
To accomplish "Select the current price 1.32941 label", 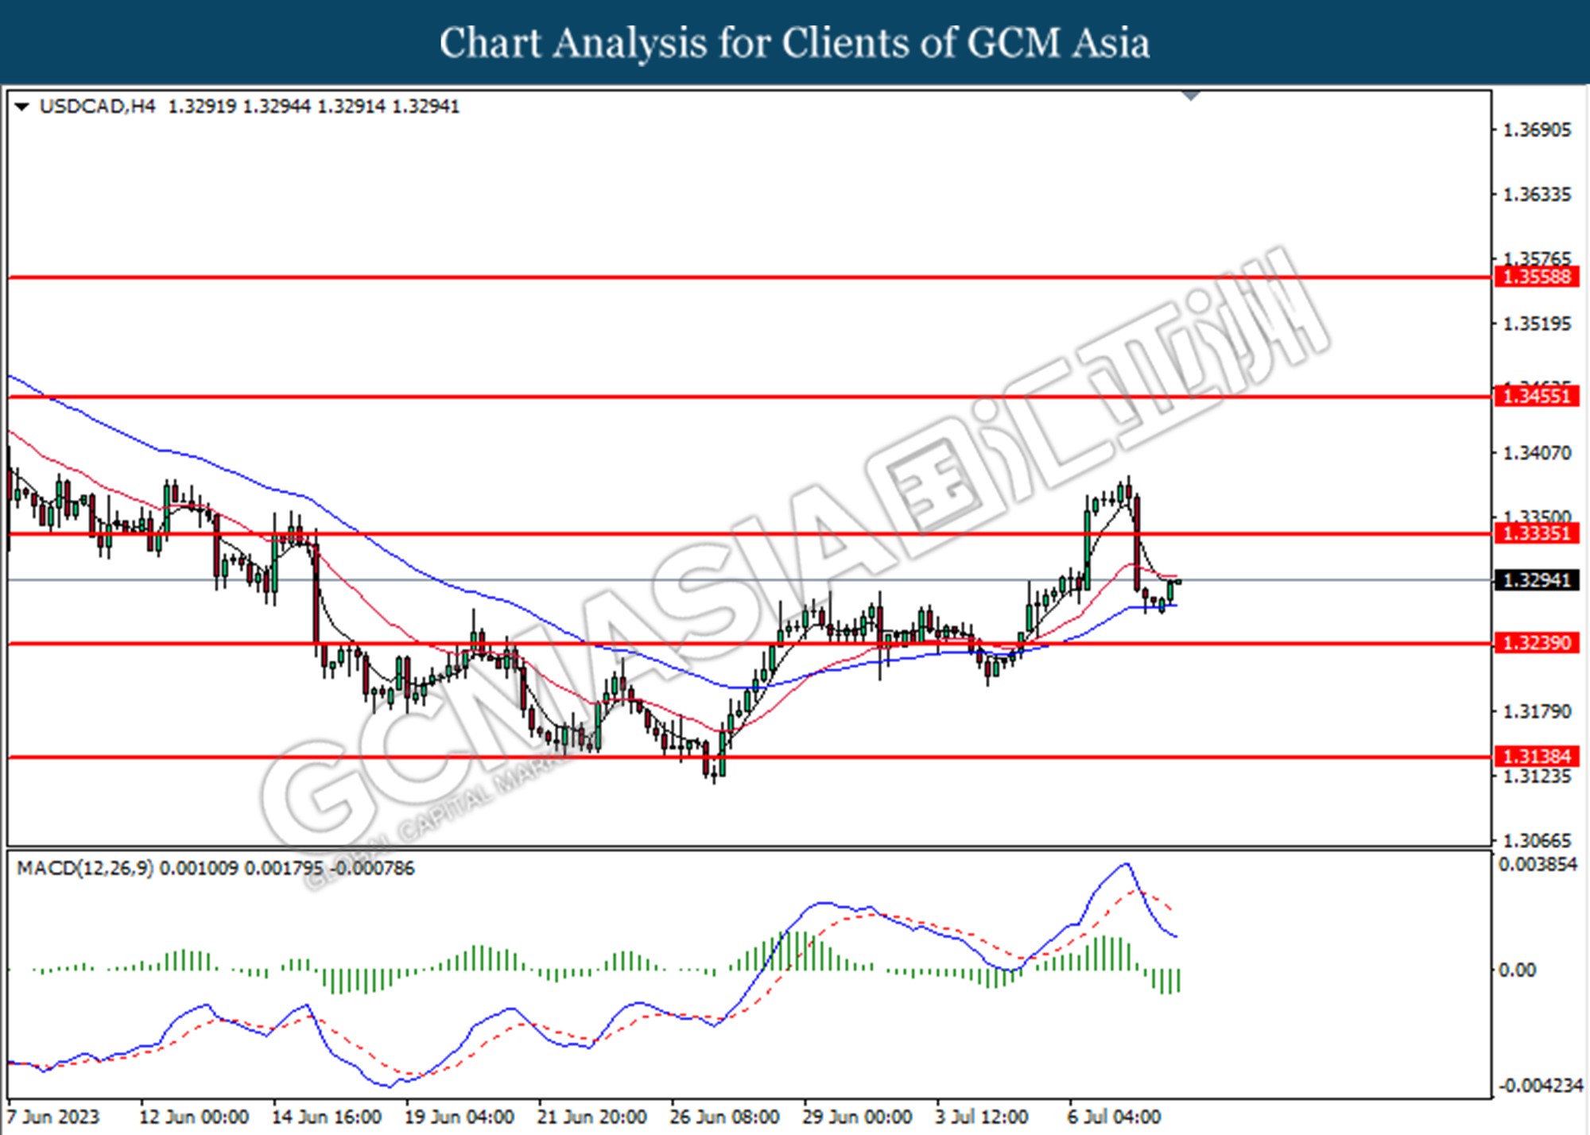I will 1537,580.
